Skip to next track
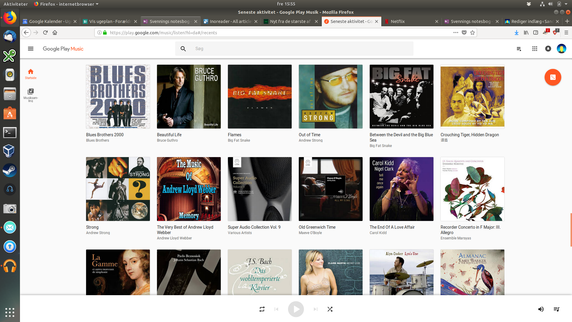Image resolution: width=572 pixels, height=322 pixels. (x=315, y=309)
